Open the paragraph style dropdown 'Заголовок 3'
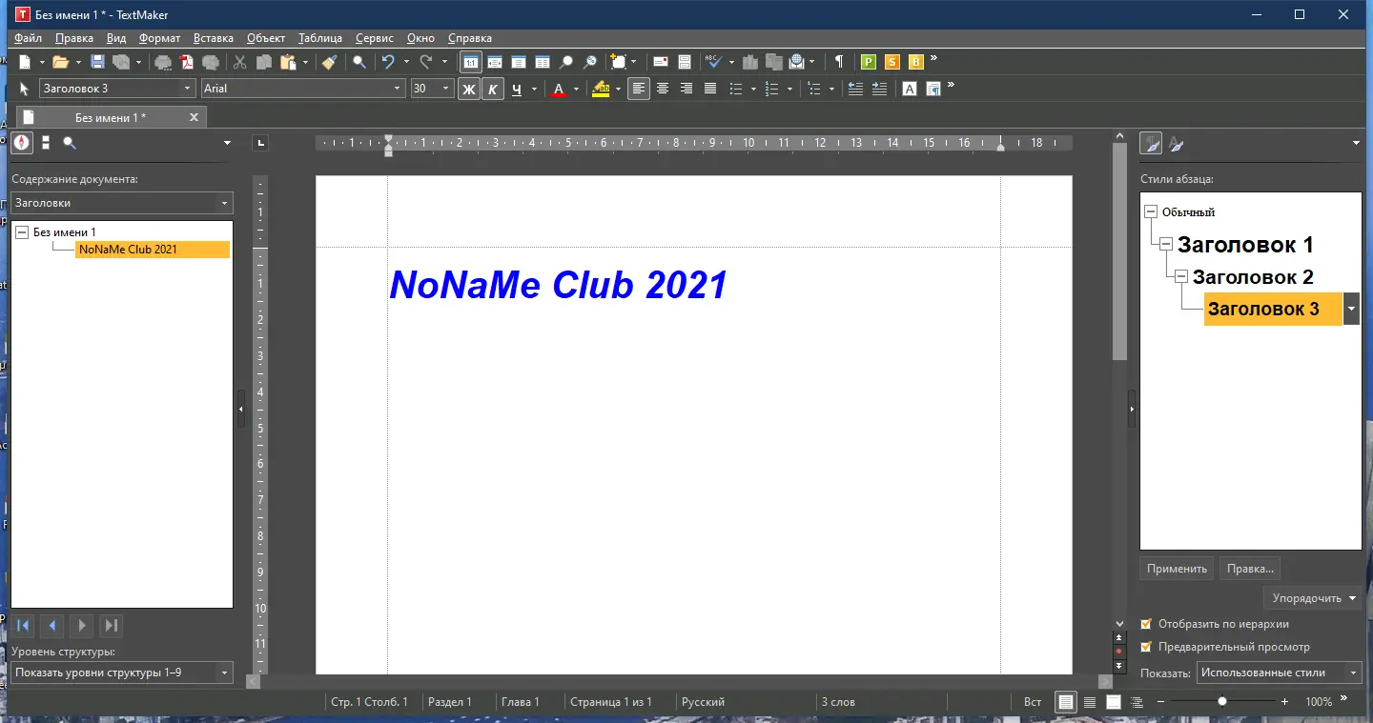Screen dimensions: 1373x723 pos(188,89)
